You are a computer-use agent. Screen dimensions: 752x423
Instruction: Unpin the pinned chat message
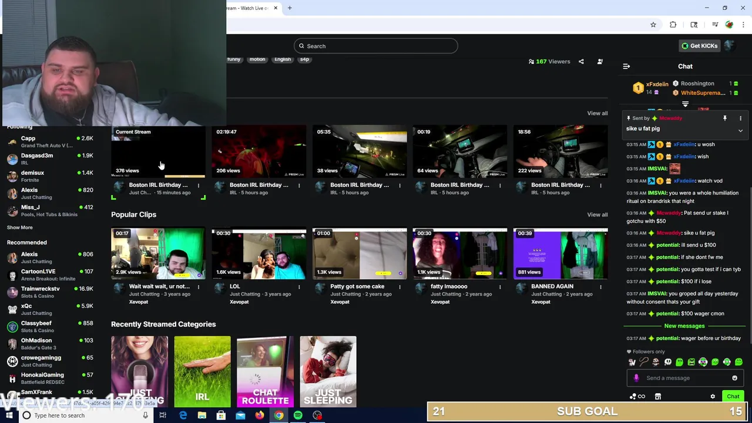[725, 118]
